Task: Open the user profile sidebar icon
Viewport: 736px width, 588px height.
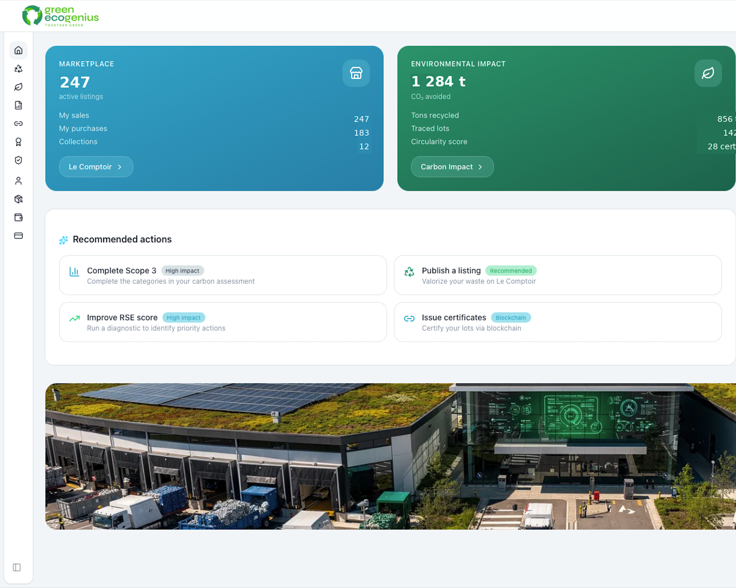Action: click(18, 180)
